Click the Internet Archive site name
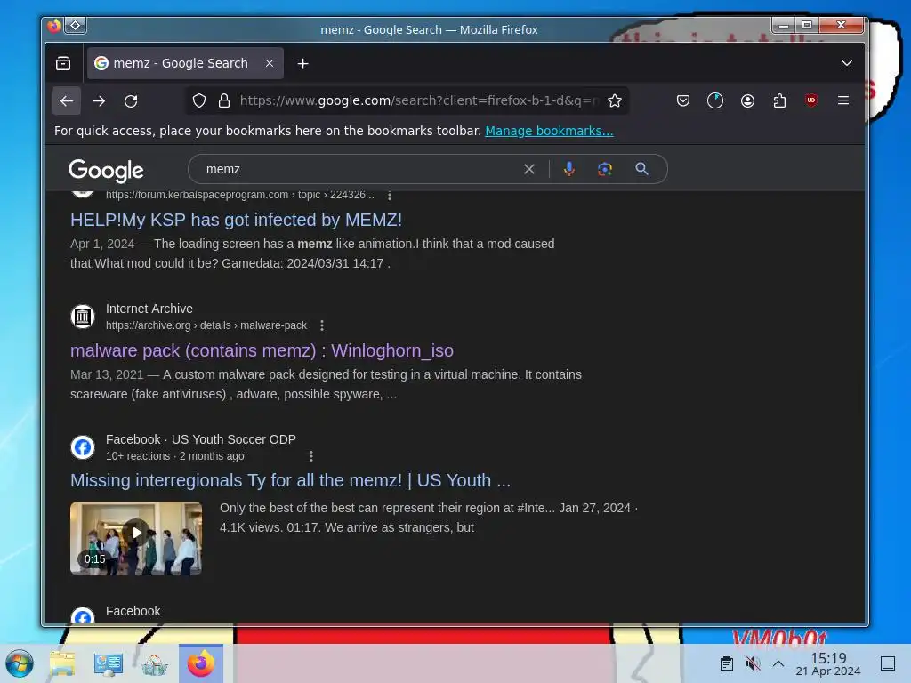Viewport: 911px width, 683px height. pos(149,309)
